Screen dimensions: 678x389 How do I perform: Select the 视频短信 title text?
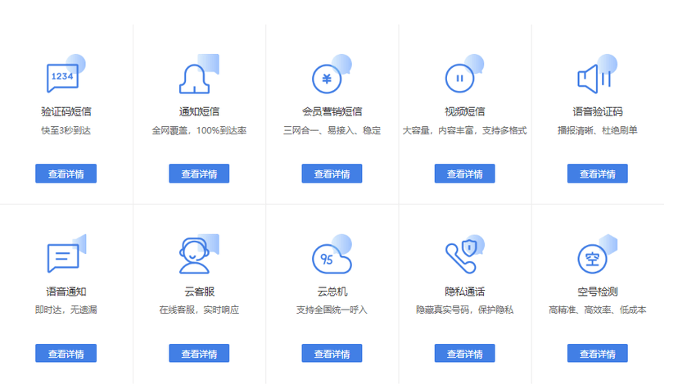[x=464, y=111]
